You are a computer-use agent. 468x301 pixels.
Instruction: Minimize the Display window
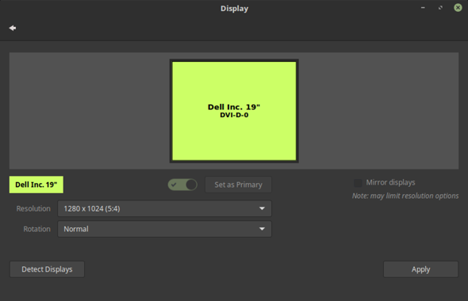(x=423, y=8)
